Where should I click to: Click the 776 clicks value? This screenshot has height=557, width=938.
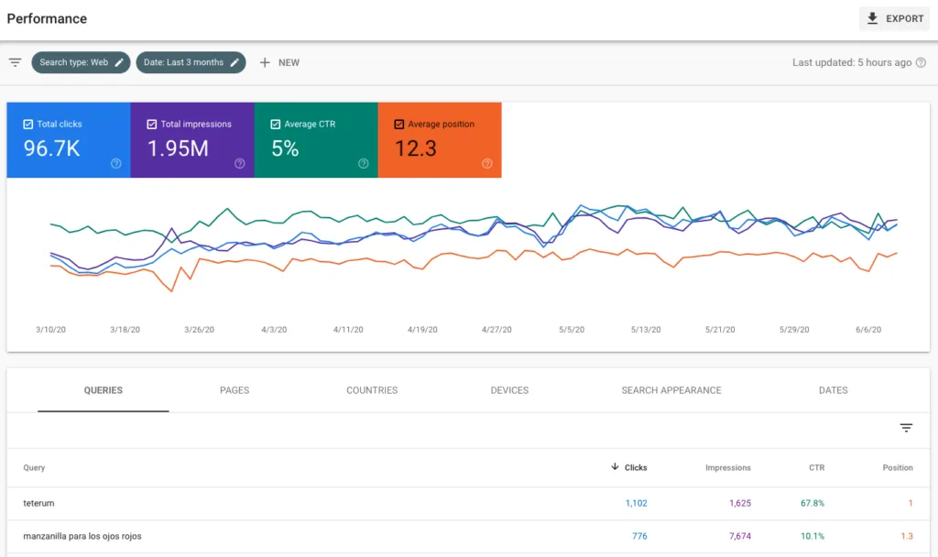639,536
